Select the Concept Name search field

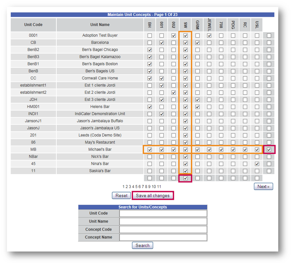[x=163, y=237]
